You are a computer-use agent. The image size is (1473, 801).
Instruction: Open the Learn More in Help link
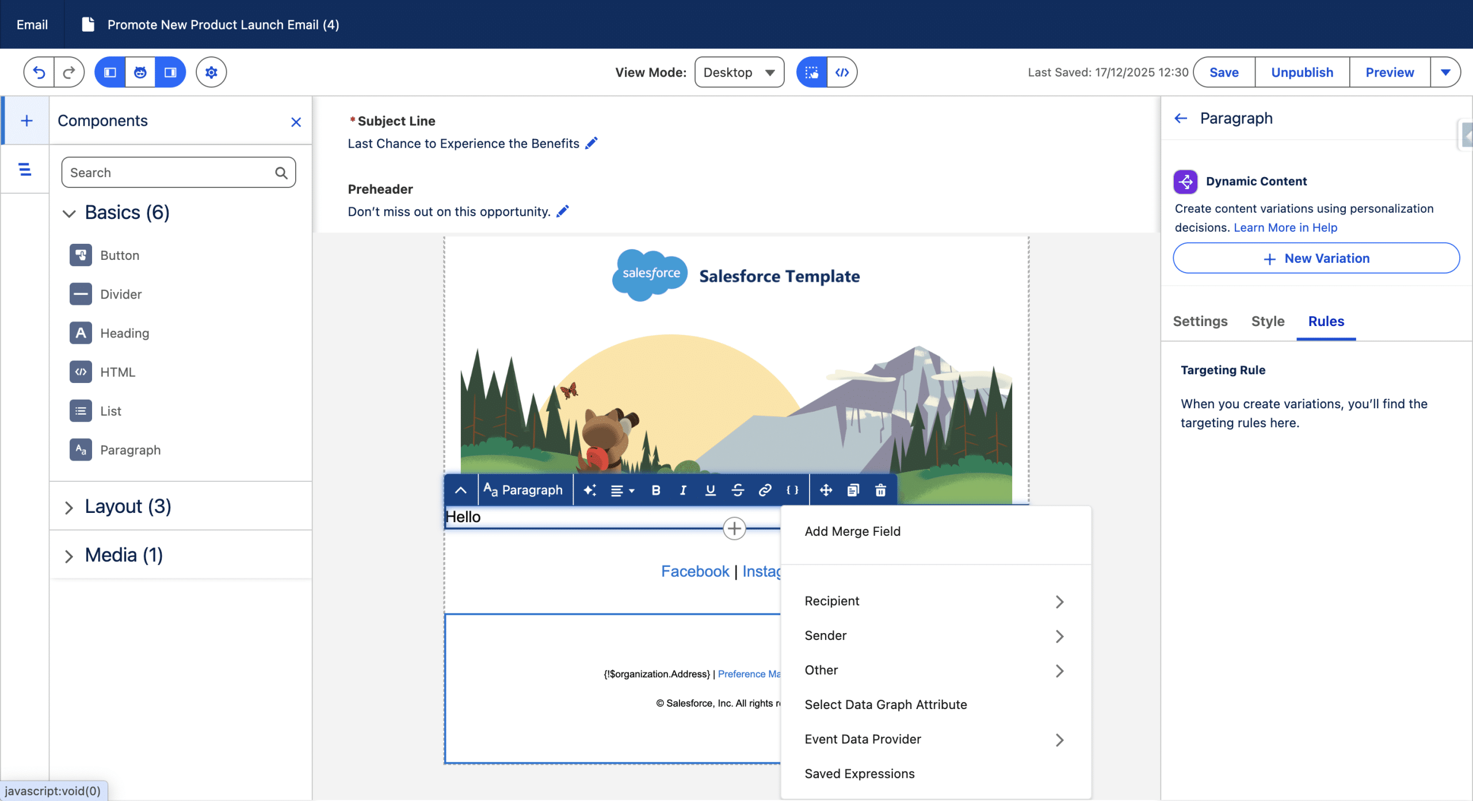pos(1285,228)
